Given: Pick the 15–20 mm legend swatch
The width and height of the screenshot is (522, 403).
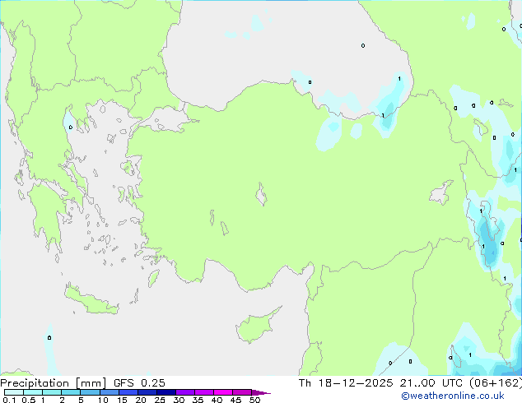Looking at the screenshot, I should (128, 392).
